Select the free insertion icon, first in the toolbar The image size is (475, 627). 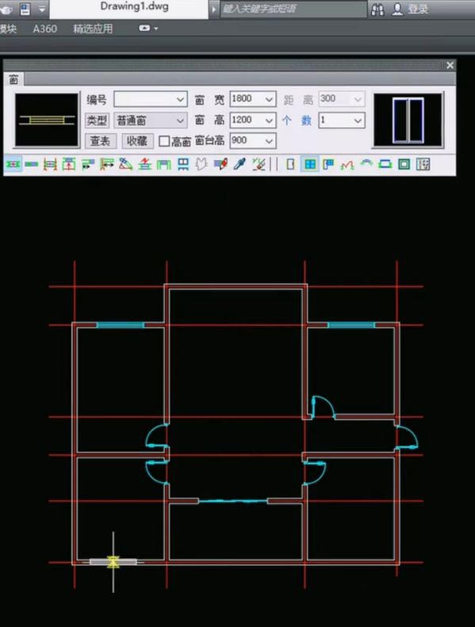click(13, 164)
